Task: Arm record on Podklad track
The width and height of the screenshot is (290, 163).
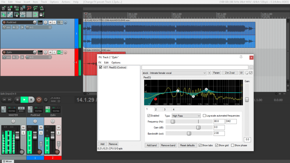Action: coord(4,22)
